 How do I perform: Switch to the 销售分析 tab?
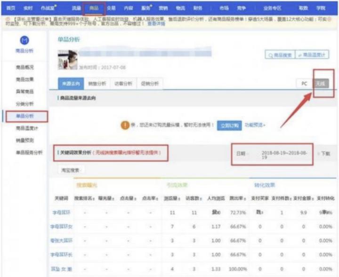point(97,84)
